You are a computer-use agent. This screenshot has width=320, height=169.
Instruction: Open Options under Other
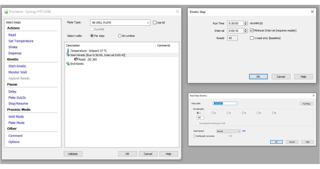click(x=14, y=142)
